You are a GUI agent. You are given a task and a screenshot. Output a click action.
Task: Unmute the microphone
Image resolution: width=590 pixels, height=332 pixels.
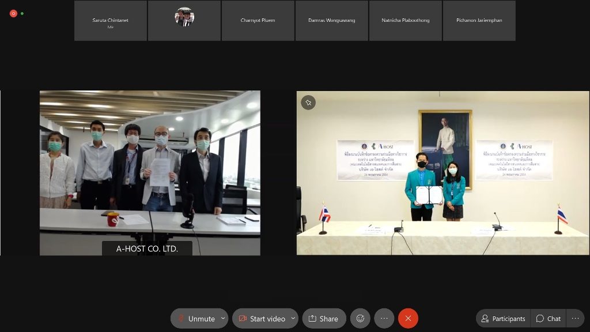click(195, 318)
